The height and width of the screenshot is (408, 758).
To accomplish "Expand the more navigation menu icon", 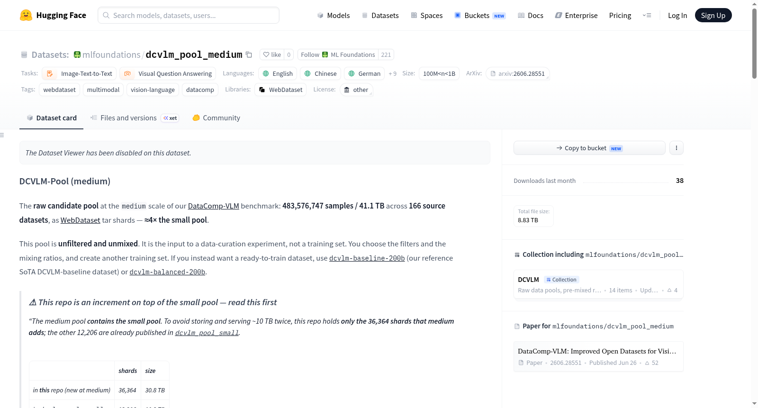I will pos(647,15).
